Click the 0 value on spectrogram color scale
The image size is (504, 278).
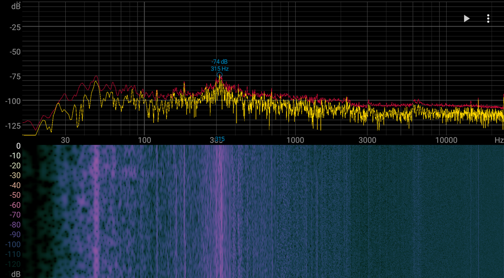19,146
